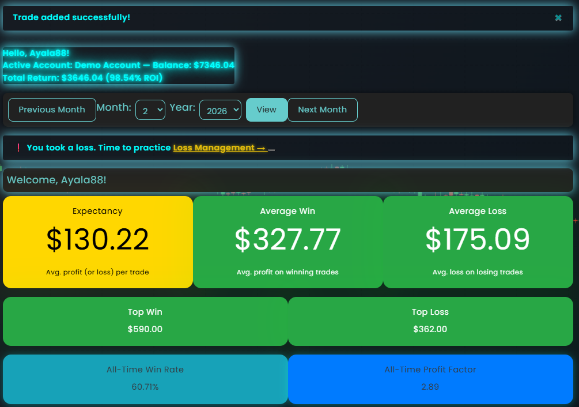Open the Month dropdown

click(150, 110)
